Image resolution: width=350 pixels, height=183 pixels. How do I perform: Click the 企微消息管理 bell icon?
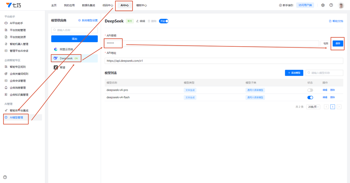pyautogui.click(x=6, y=88)
